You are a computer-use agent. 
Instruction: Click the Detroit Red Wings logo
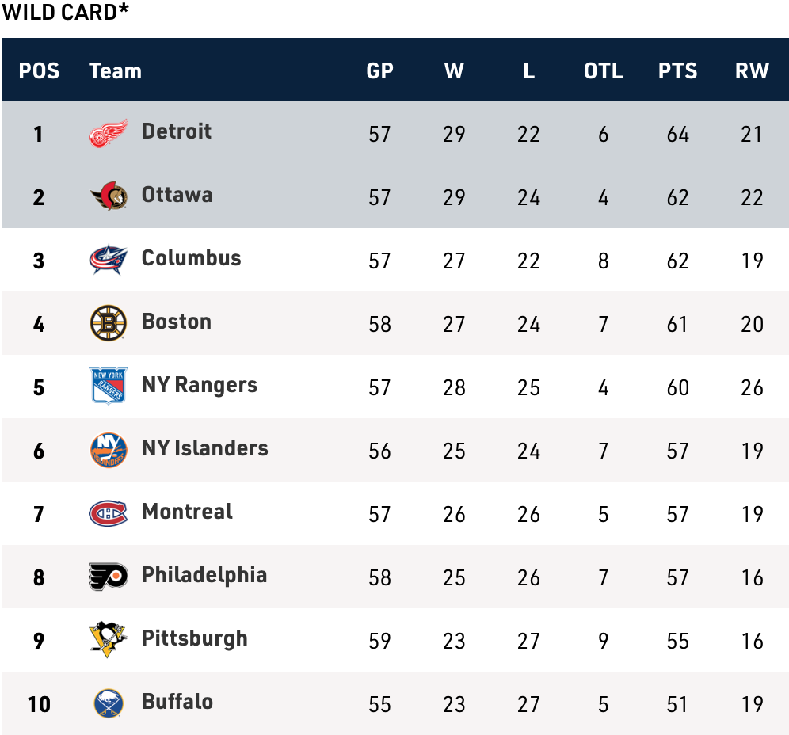[x=108, y=133]
